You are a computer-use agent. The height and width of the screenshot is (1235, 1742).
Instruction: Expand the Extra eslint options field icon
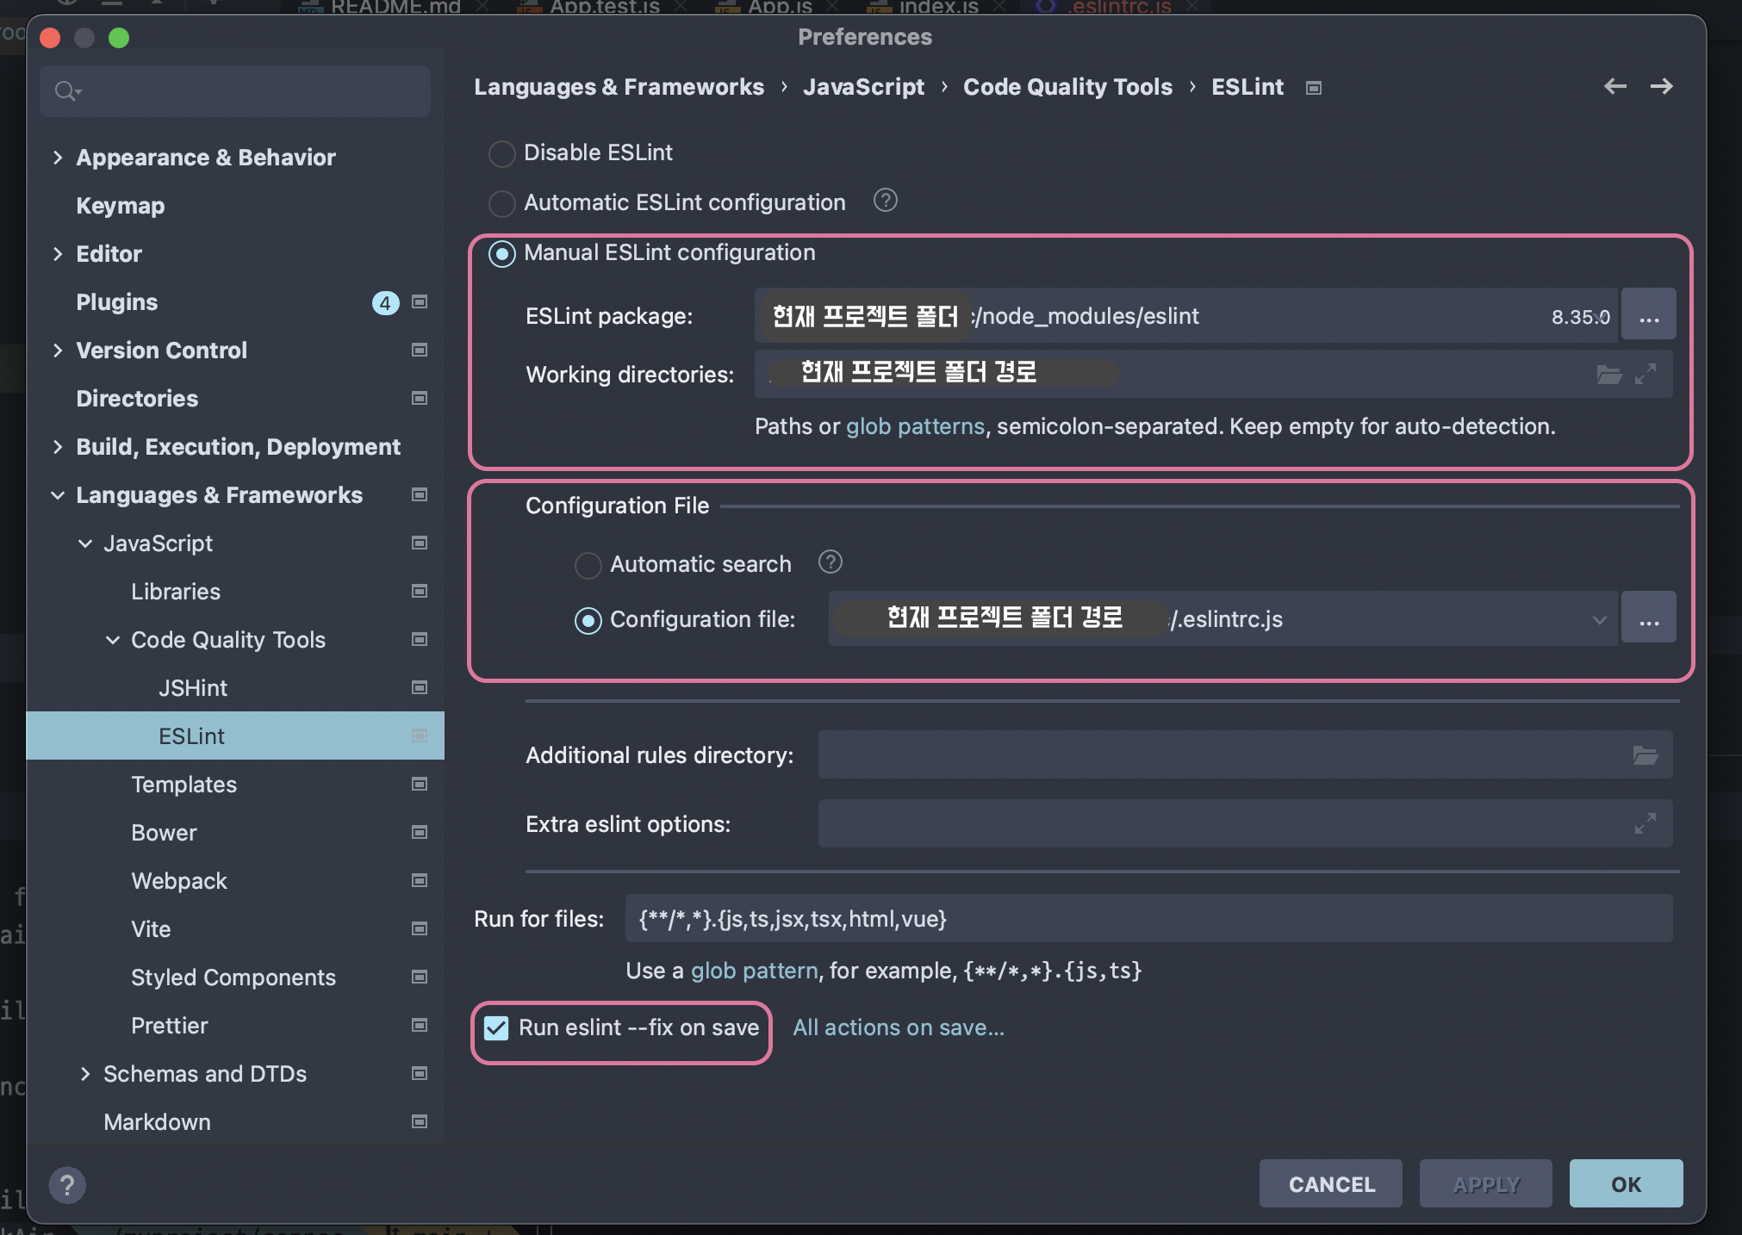click(x=1645, y=824)
